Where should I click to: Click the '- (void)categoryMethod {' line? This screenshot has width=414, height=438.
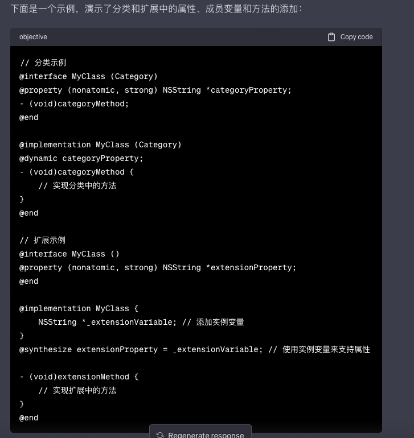[x=77, y=172]
